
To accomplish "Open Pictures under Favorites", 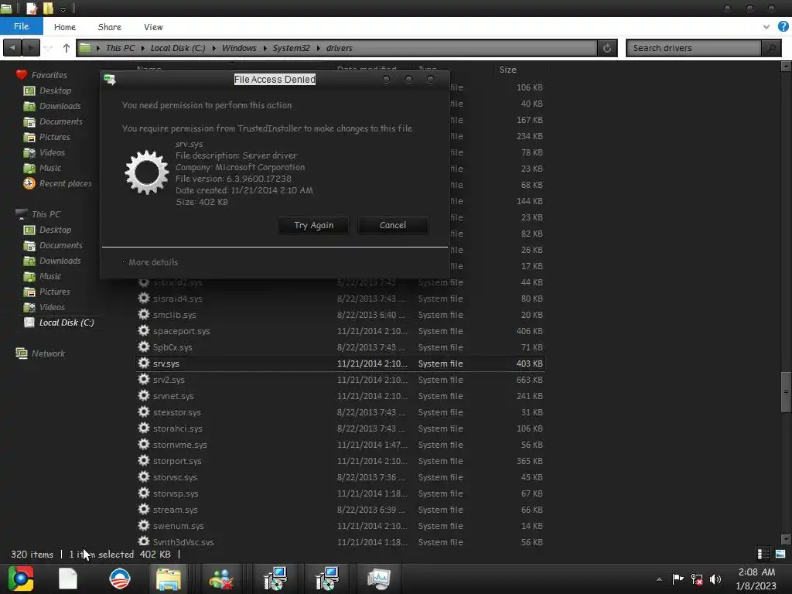I will click(x=55, y=137).
